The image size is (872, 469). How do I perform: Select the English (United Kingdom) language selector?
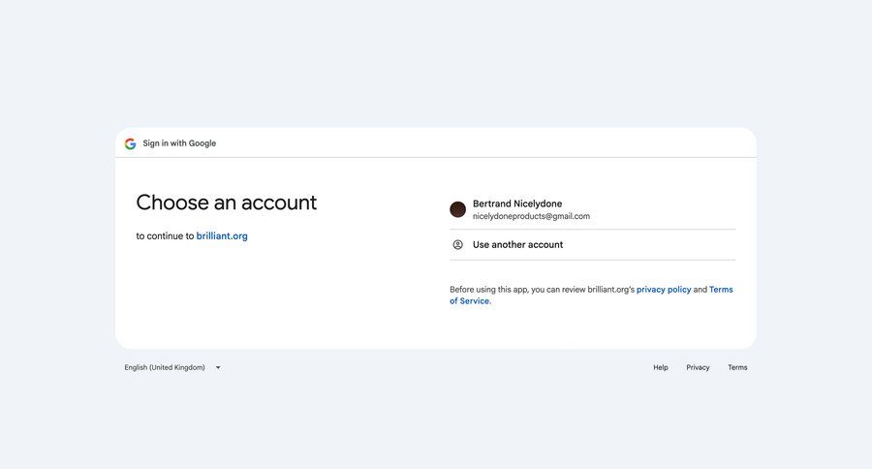point(172,368)
